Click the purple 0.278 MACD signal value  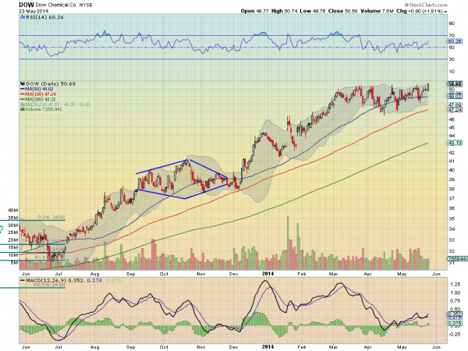94,281
